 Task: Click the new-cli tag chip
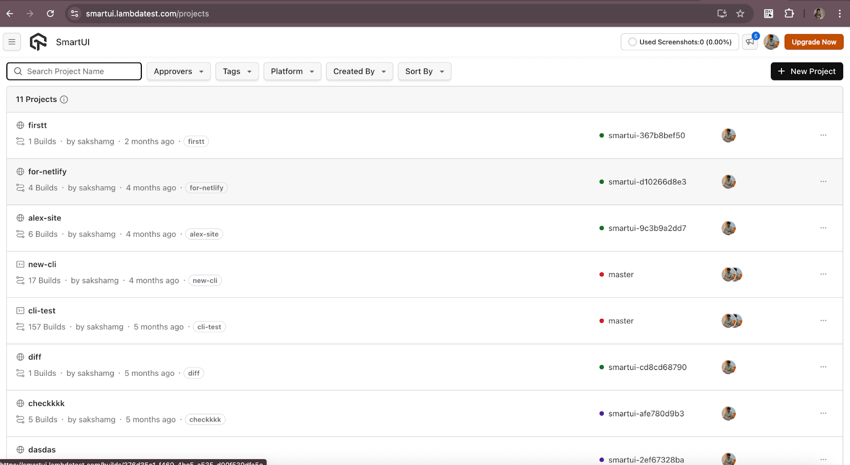[205, 281]
